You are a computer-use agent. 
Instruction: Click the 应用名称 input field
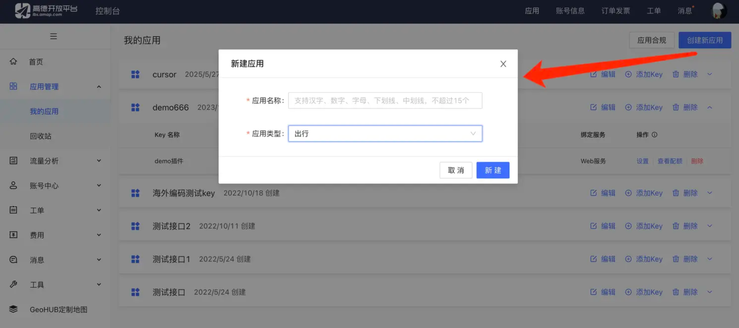385,101
